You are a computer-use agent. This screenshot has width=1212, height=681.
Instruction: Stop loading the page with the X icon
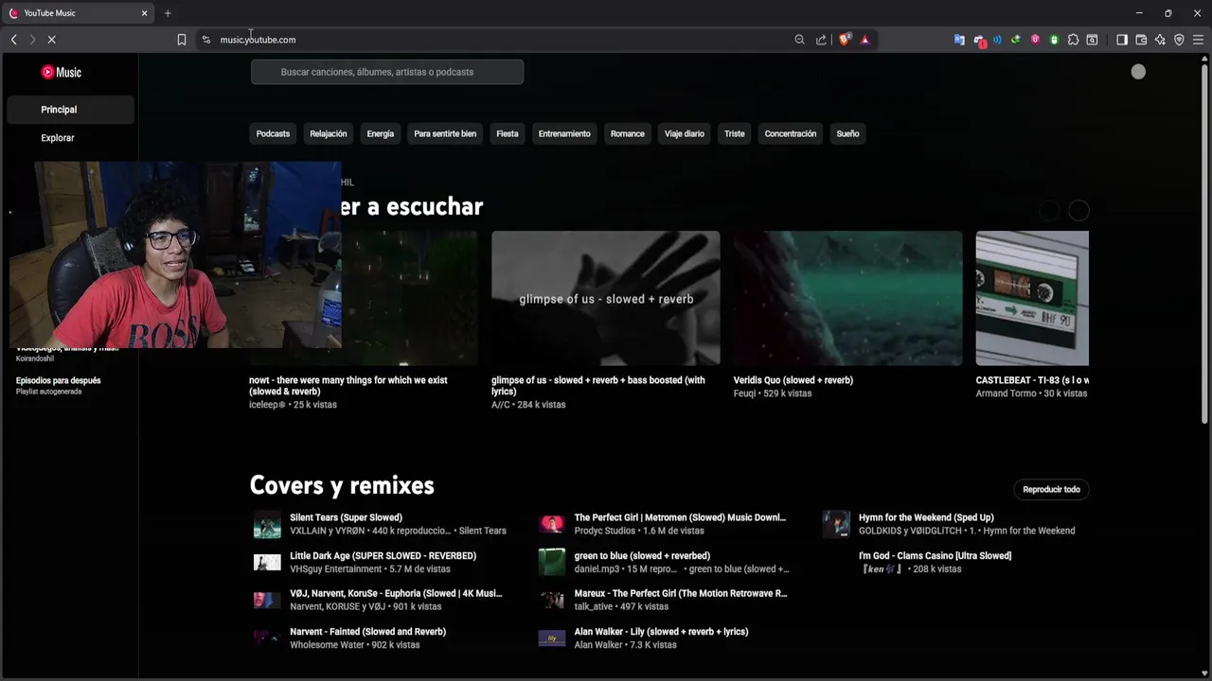[52, 40]
